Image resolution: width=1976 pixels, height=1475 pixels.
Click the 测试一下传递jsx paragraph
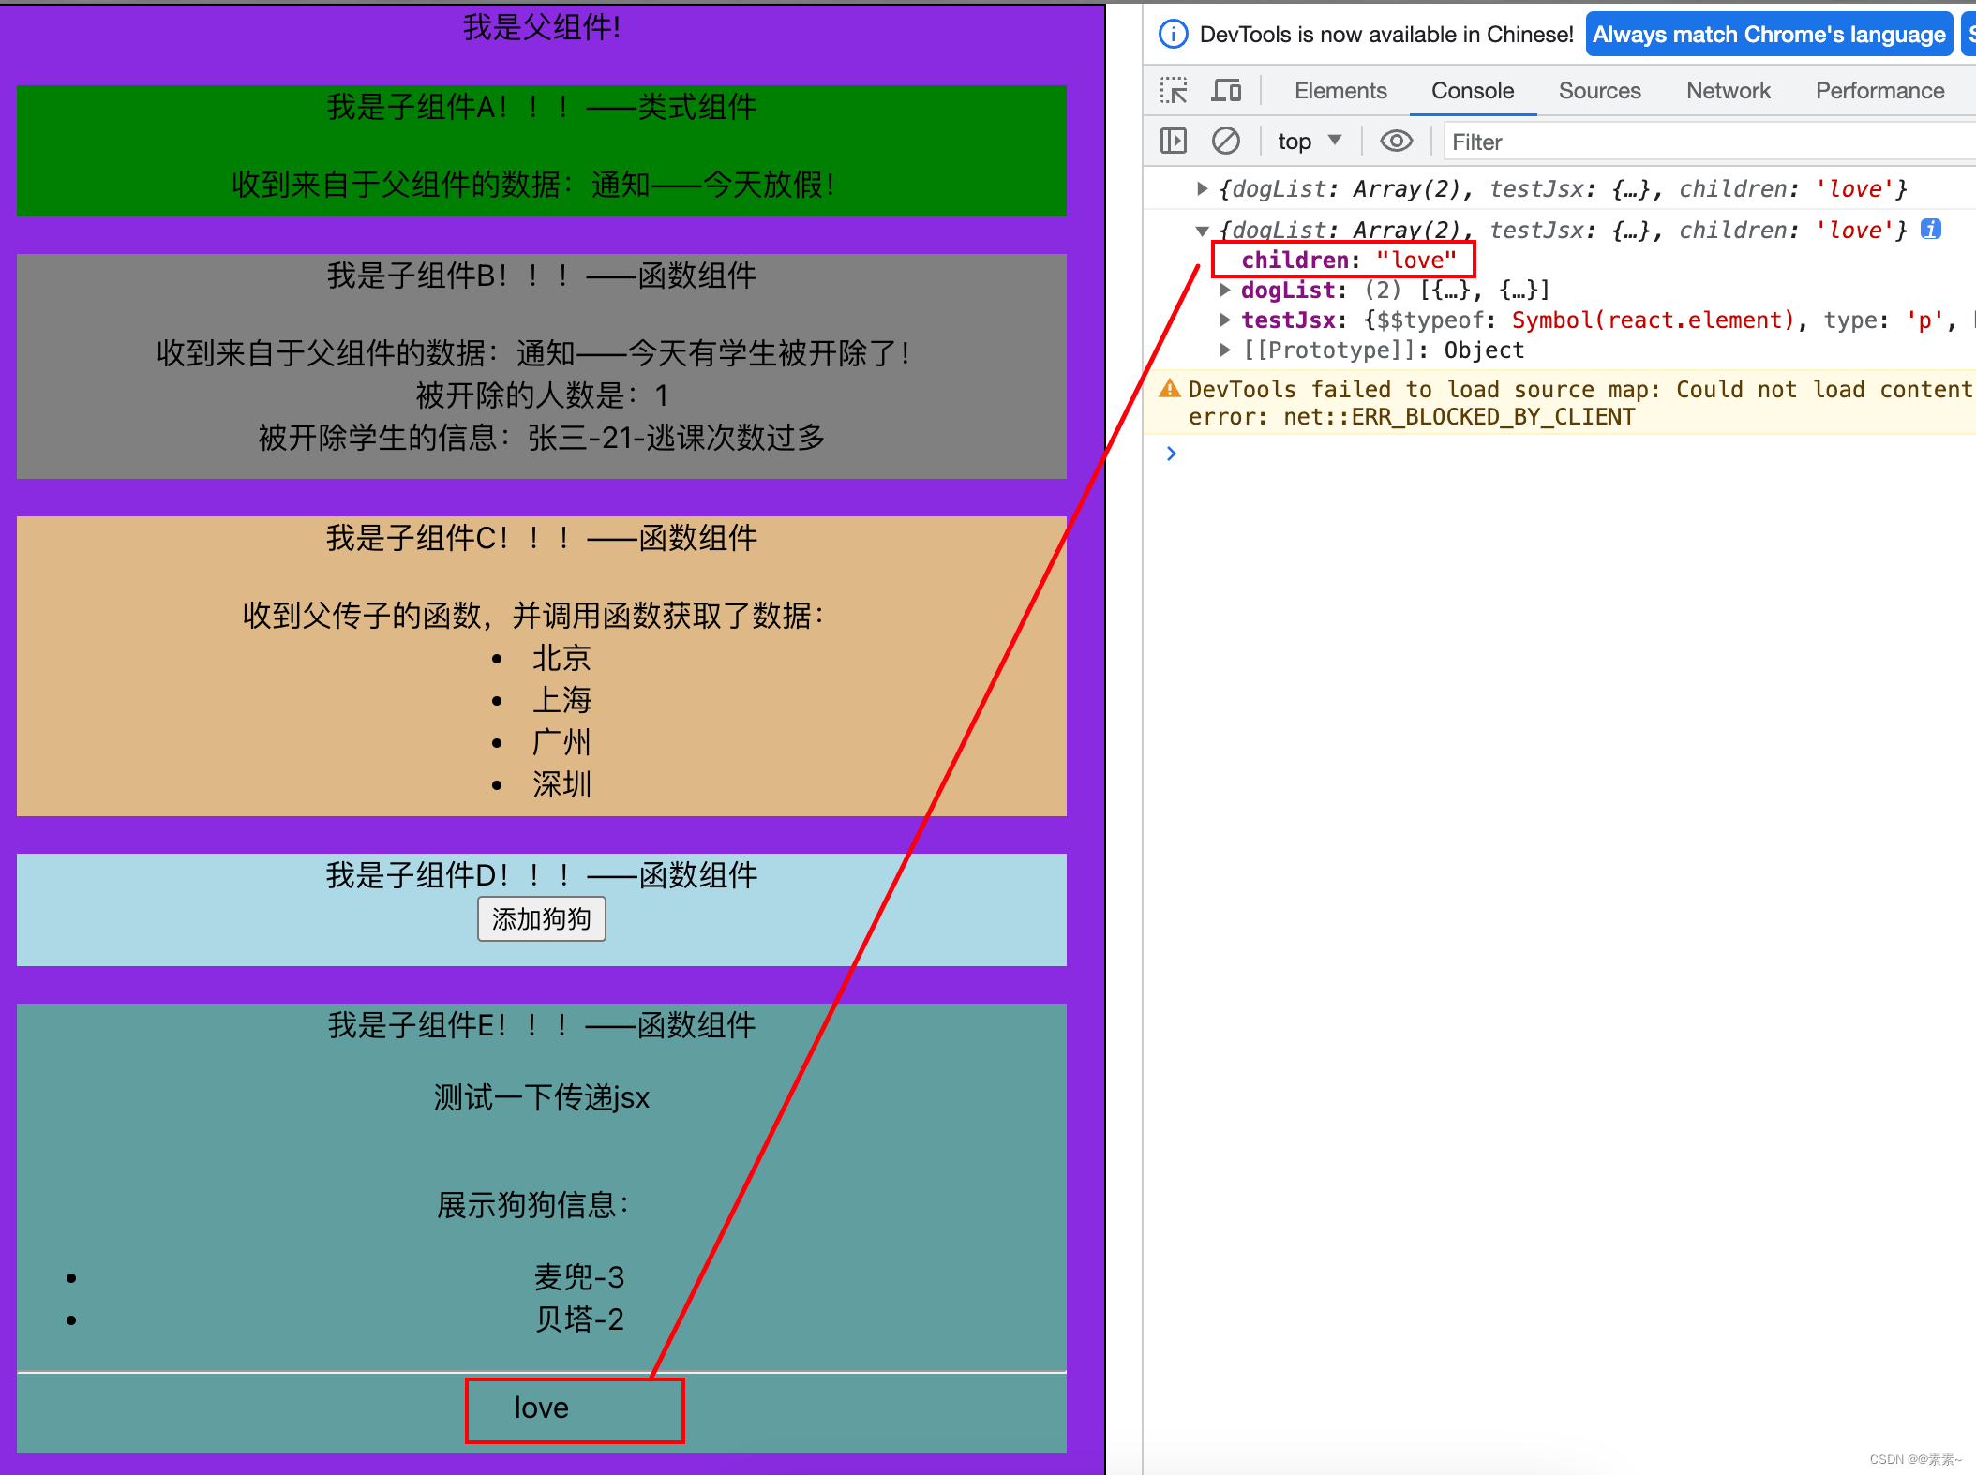(542, 1097)
